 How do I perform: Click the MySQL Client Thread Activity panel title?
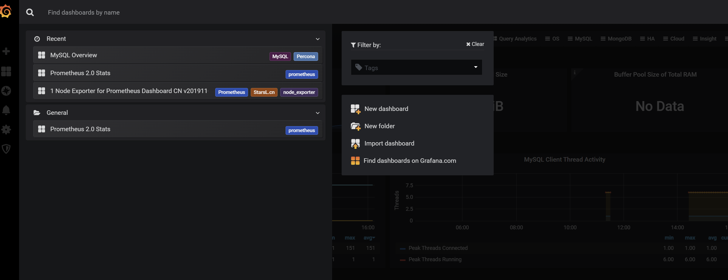(x=565, y=160)
